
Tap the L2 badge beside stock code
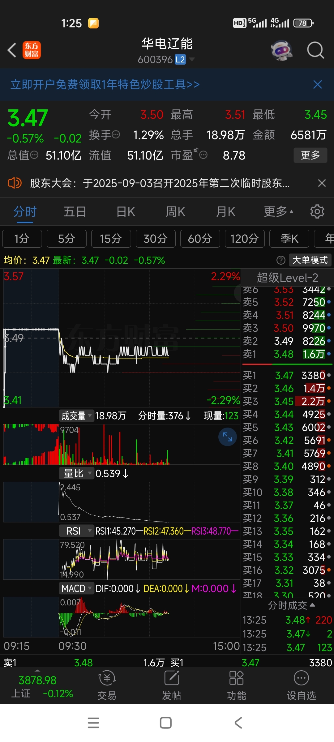pyautogui.click(x=180, y=59)
